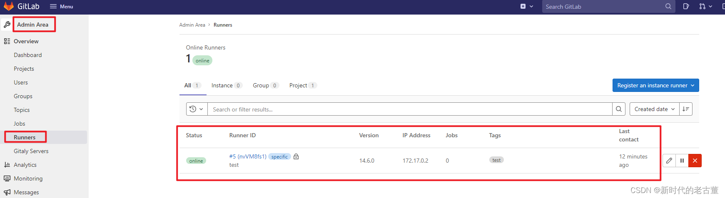The width and height of the screenshot is (725, 198).
Task: Toggle sort direction icon
Action: pos(686,109)
